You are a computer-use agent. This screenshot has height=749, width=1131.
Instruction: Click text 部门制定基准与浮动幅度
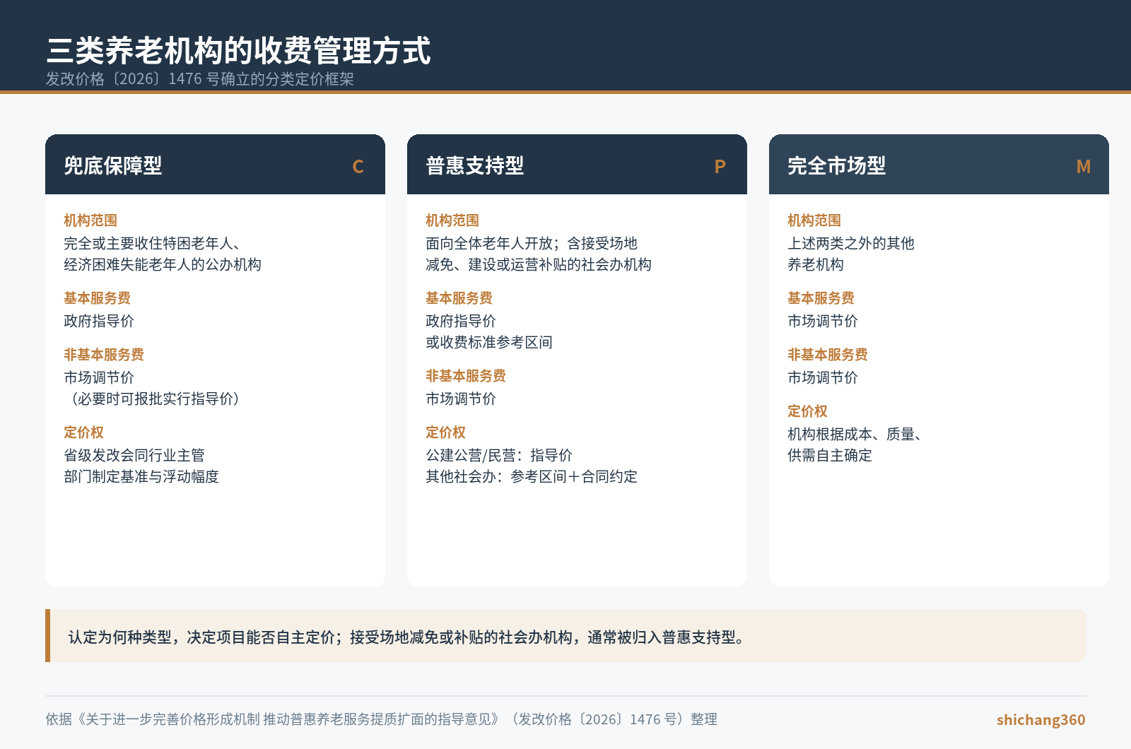click(141, 476)
